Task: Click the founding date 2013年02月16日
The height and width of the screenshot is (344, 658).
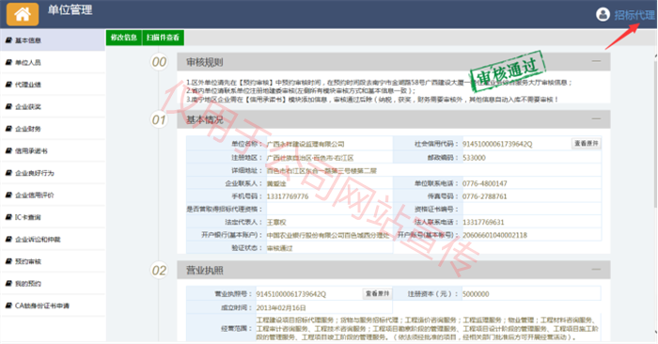Action: pos(281,308)
